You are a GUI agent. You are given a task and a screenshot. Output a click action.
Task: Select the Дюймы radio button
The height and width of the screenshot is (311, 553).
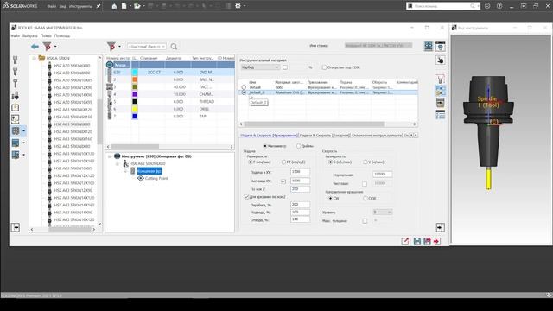[298, 146]
